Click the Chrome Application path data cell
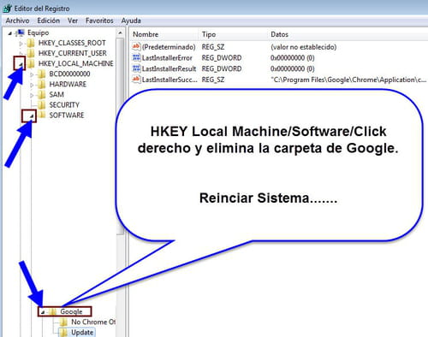The height and width of the screenshot is (337, 428). [x=348, y=80]
